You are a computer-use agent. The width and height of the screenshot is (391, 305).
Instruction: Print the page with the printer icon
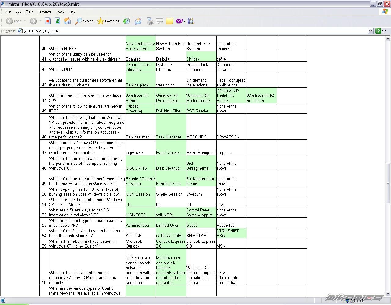[x=150, y=21]
